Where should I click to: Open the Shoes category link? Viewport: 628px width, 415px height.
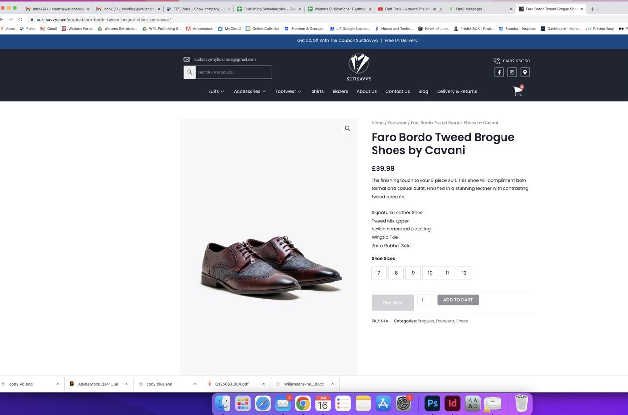(462, 321)
